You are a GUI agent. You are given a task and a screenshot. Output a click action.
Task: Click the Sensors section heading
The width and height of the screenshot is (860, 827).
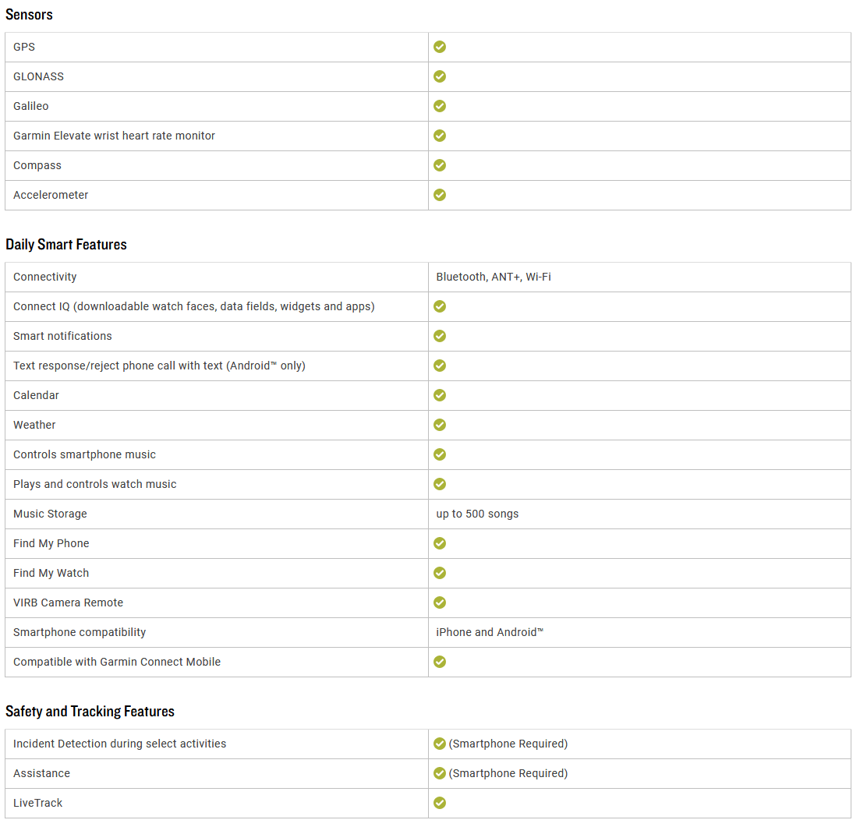click(x=29, y=15)
